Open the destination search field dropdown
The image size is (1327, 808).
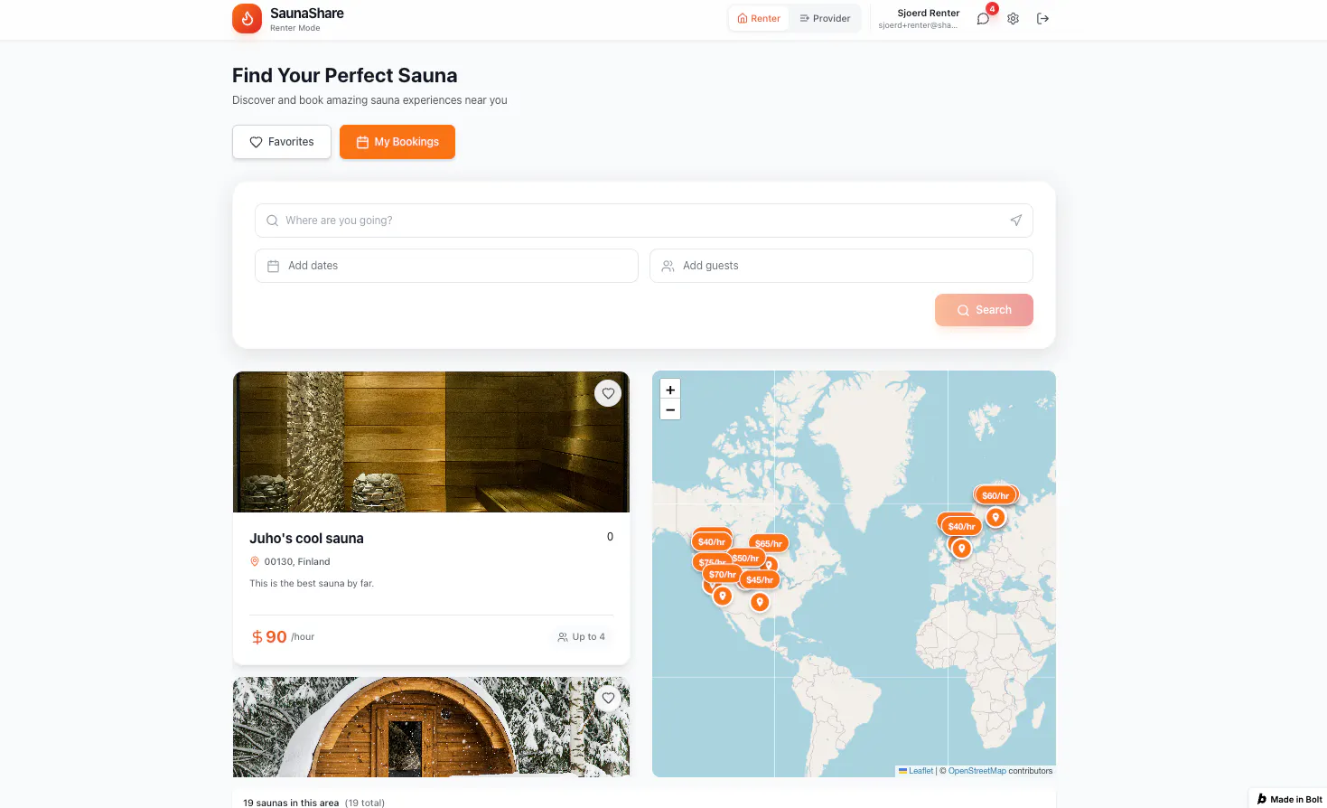coord(643,220)
